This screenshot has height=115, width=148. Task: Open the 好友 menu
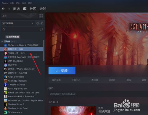tap(18, 3)
